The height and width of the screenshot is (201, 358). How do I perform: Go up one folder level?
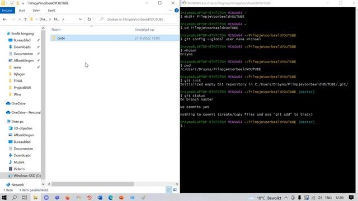coord(25,20)
